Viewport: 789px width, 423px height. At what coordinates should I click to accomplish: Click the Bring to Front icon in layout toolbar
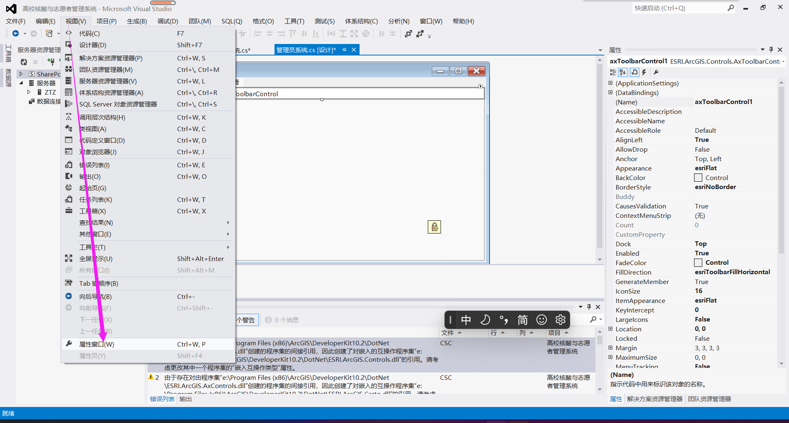408,34
